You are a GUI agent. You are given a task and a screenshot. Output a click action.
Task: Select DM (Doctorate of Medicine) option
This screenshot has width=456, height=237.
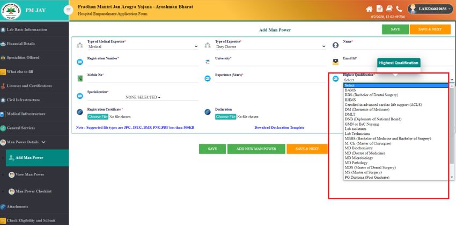[396, 110]
